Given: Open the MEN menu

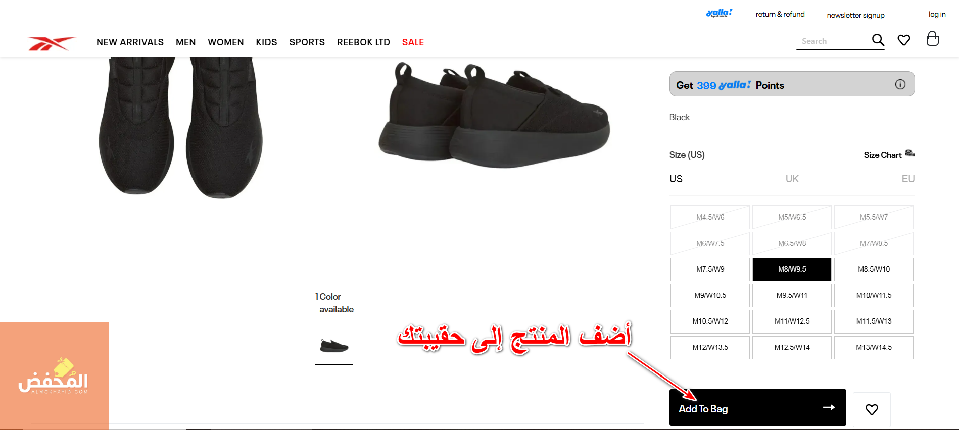Looking at the screenshot, I should click(186, 42).
